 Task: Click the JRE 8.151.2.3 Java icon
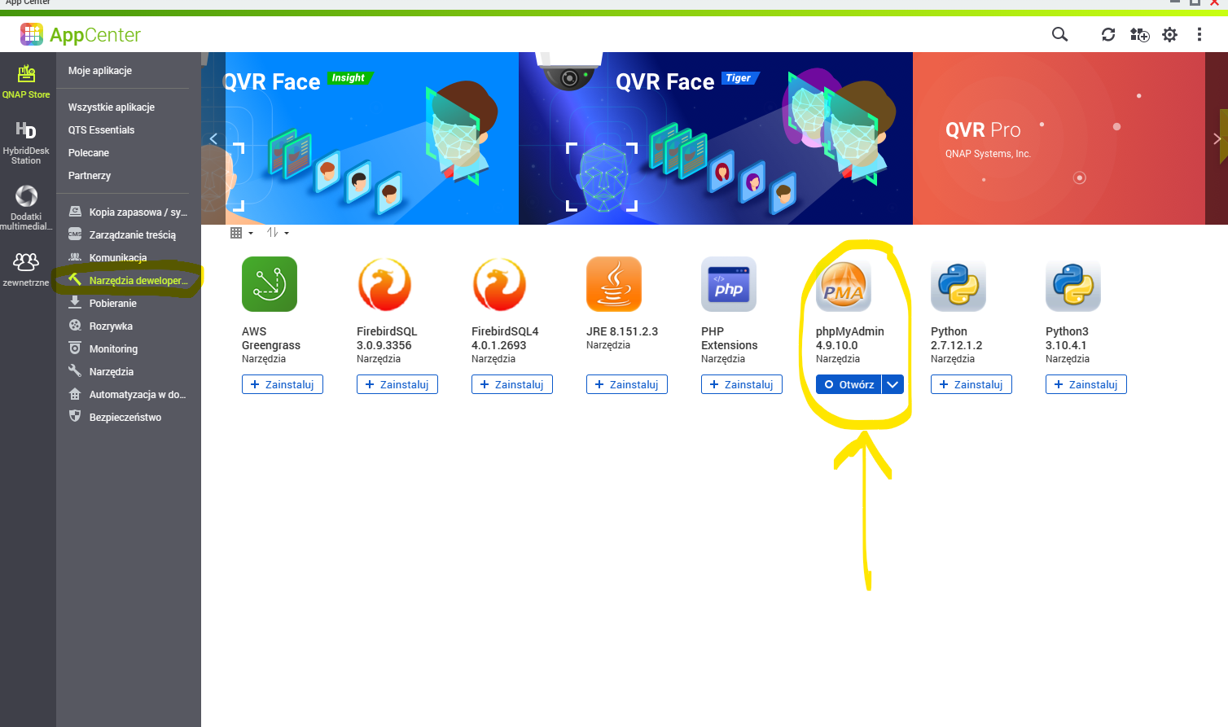[x=614, y=284]
